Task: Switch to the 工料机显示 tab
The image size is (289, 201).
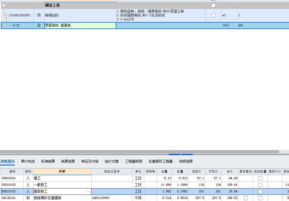Action: click(7, 161)
